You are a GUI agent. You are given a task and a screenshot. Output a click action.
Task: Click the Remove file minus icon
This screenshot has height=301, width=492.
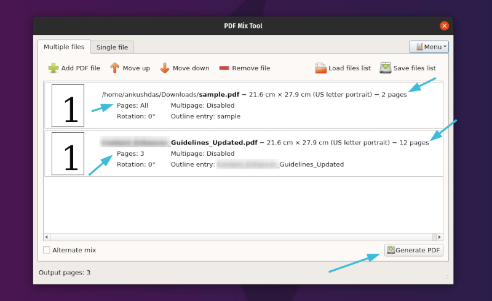(224, 68)
